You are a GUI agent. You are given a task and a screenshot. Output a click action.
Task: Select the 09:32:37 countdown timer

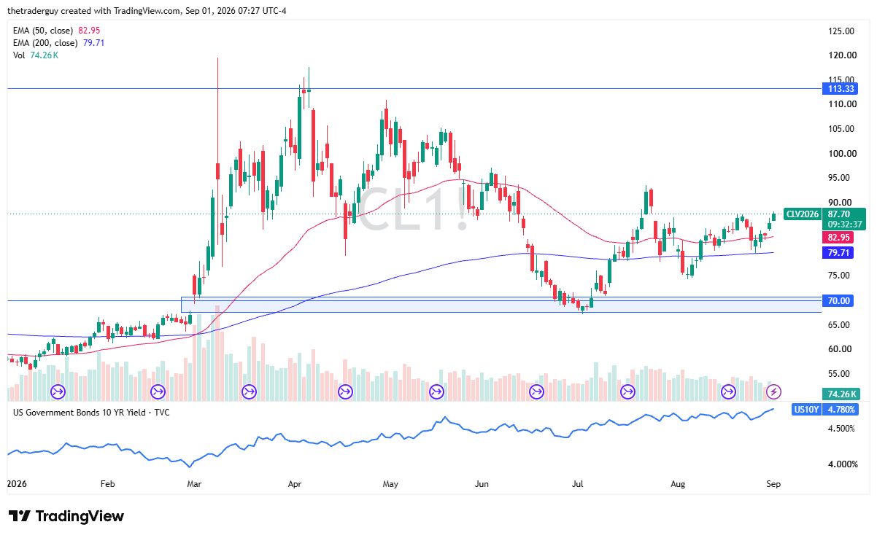coord(846,225)
